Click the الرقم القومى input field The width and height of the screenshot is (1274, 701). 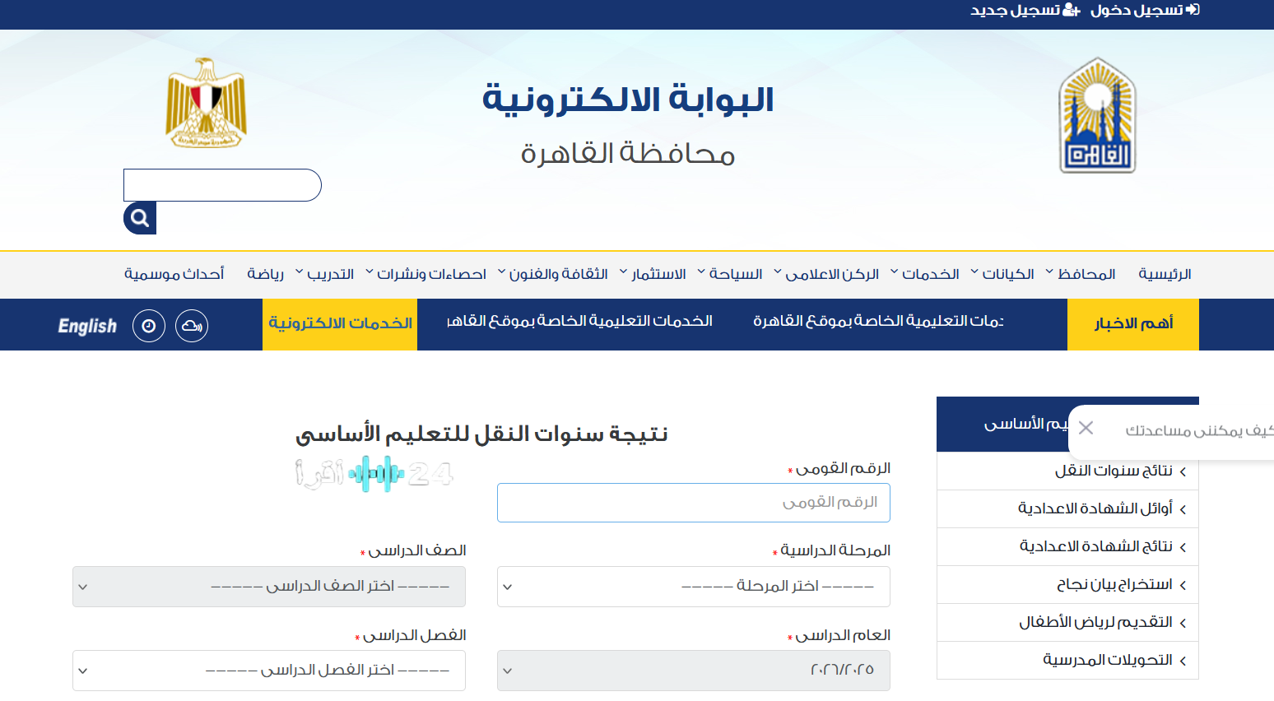693,502
